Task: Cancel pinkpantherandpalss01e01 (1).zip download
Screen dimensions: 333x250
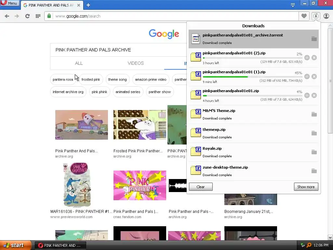Action: point(314,76)
